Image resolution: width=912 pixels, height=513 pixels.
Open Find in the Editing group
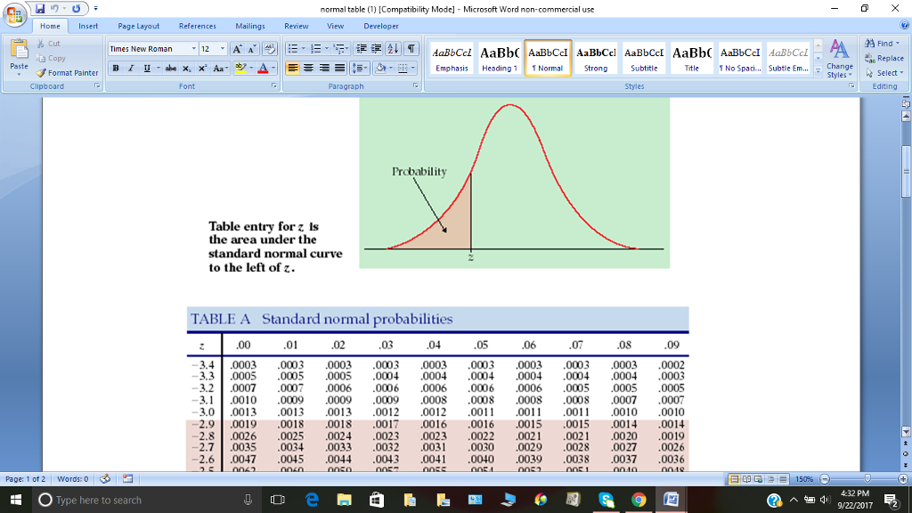[877, 42]
